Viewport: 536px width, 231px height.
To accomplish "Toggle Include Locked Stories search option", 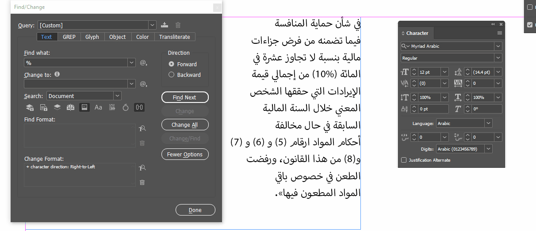I will point(43,107).
